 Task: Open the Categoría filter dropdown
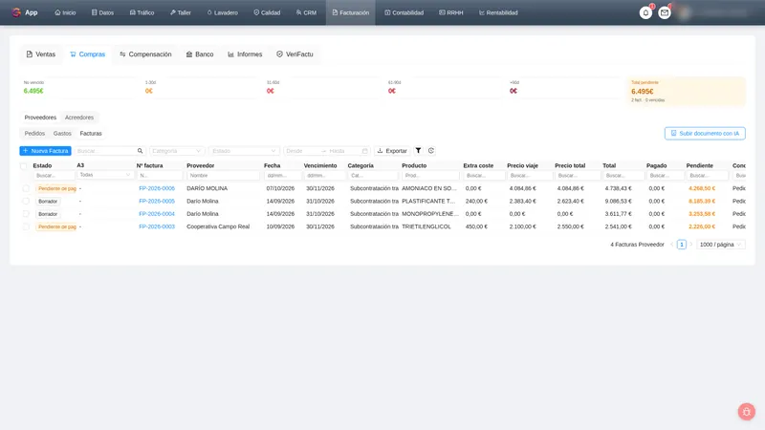[176, 151]
